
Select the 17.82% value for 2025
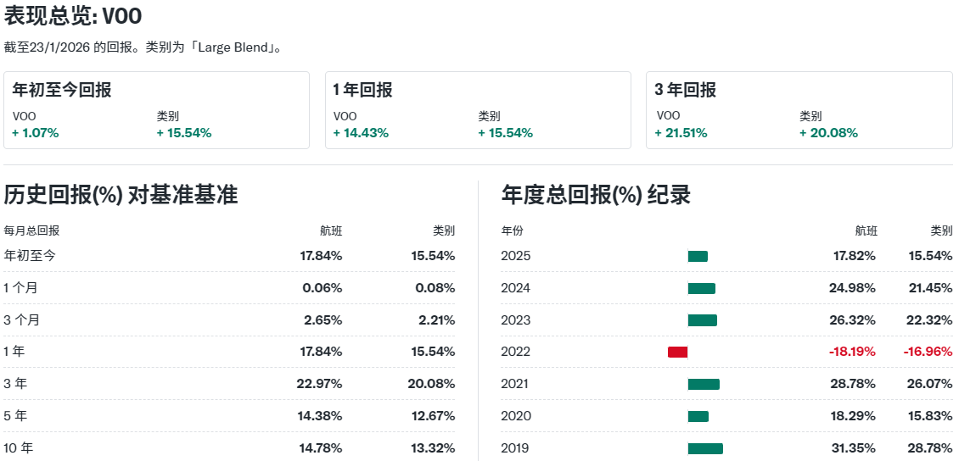pos(855,256)
